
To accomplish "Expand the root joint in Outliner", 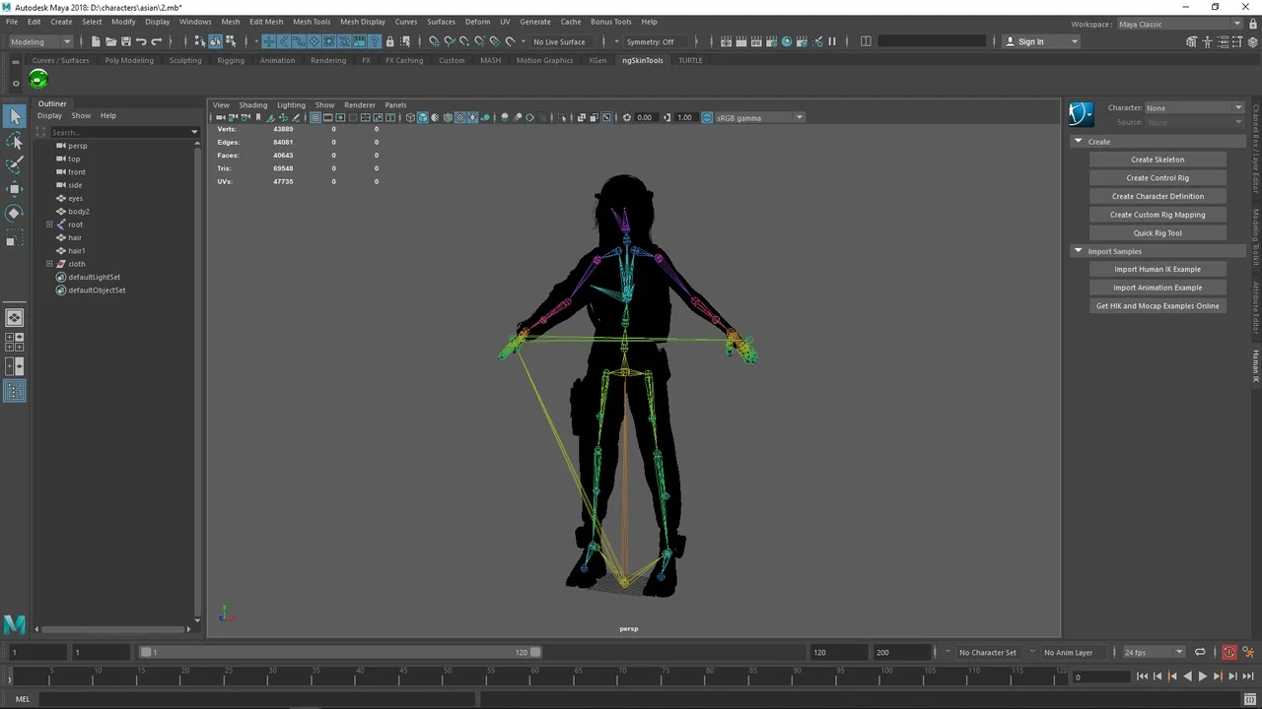I will [49, 225].
